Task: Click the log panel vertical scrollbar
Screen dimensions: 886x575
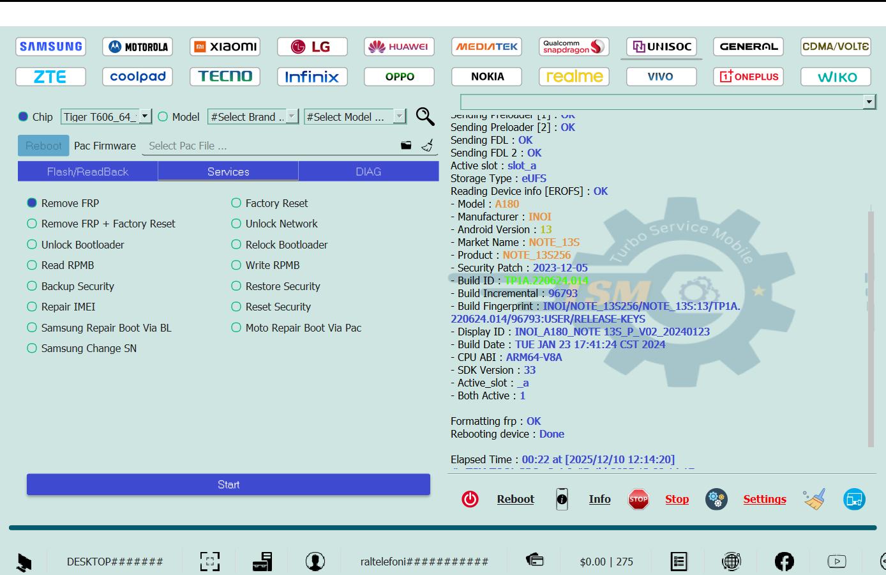Action: tap(871, 329)
